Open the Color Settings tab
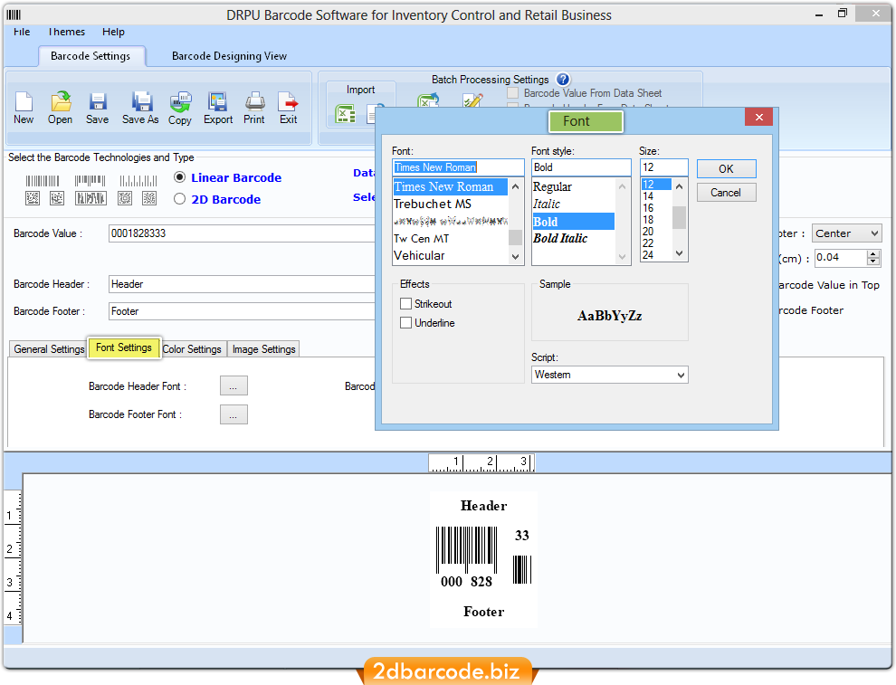 pos(192,349)
